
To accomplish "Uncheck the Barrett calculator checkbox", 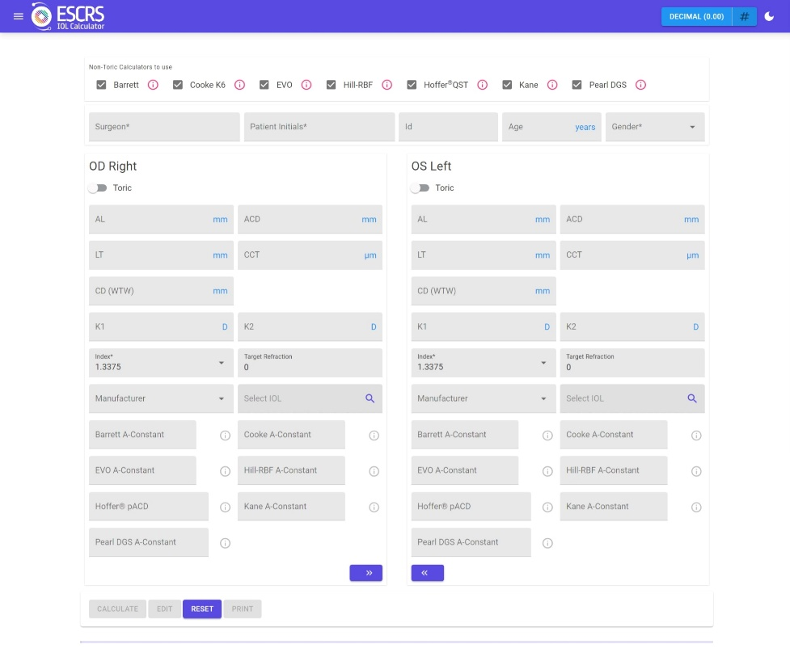I will pos(101,85).
